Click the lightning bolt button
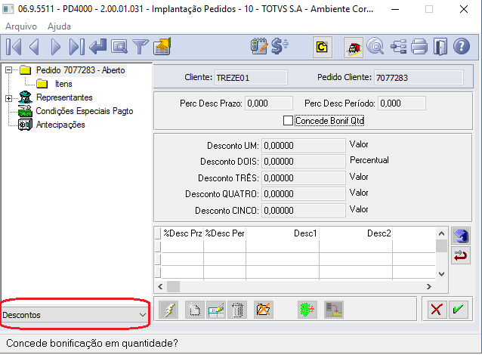This screenshot has width=482, height=355. [168, 310]
